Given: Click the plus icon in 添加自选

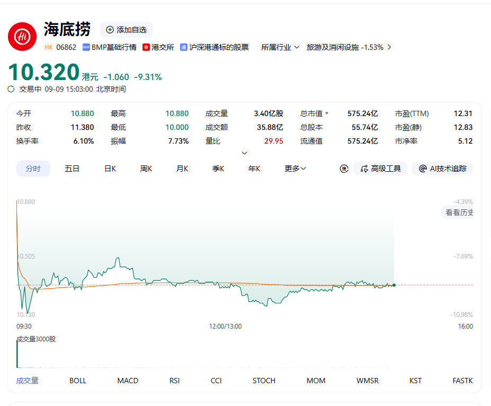Looking at the screenshot, I should pyautogui.click(x=110, y=30).
